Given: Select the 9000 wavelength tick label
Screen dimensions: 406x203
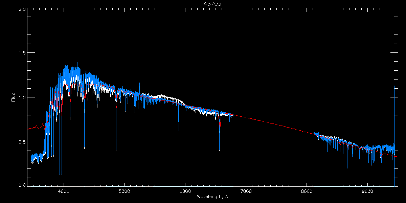Looking at the screenshot, I should click(x=367, y=191).
